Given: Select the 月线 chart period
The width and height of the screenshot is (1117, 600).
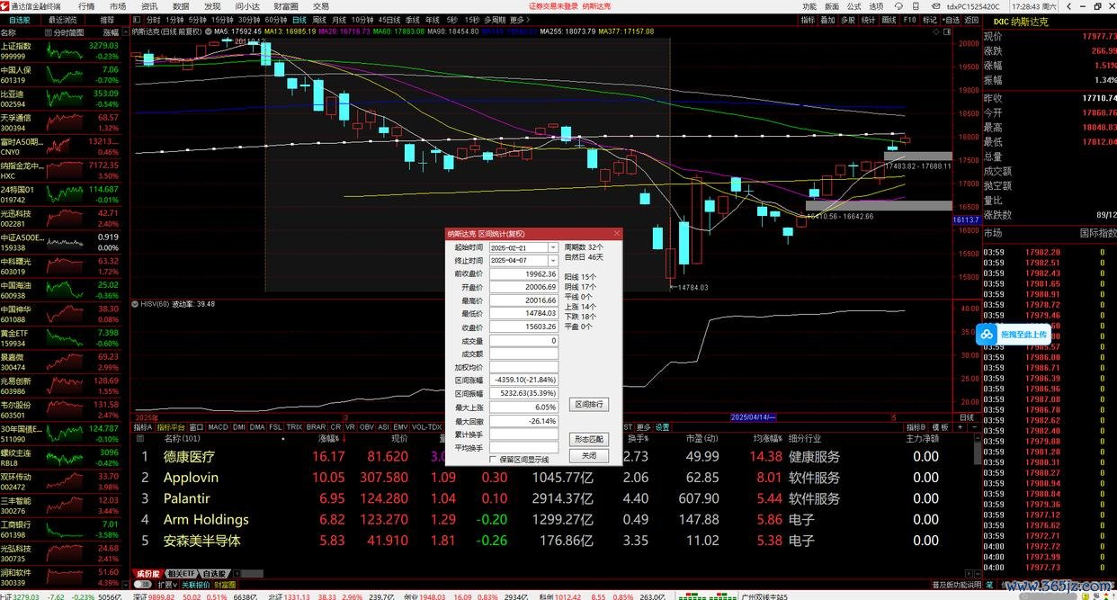Looking at the screenshot, I should (x=339, y=19).
